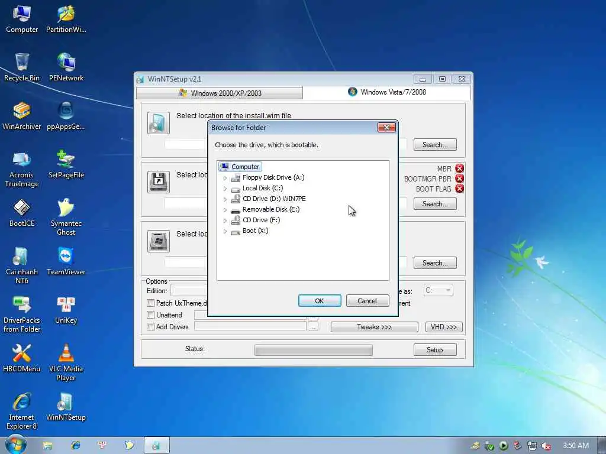Screen dimensions: 606x454
Task: Open the drive letter C: dropdown
Action: (x=439, y=290)
